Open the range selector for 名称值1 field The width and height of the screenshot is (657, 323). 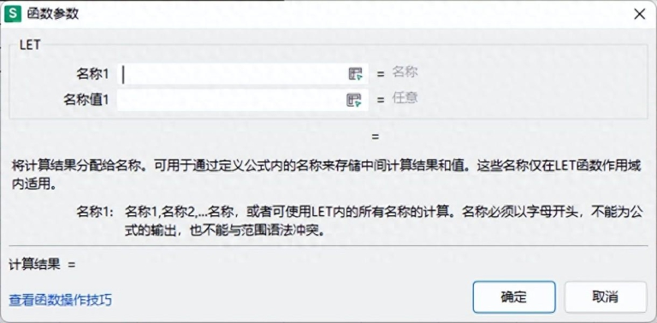point(353,101)
